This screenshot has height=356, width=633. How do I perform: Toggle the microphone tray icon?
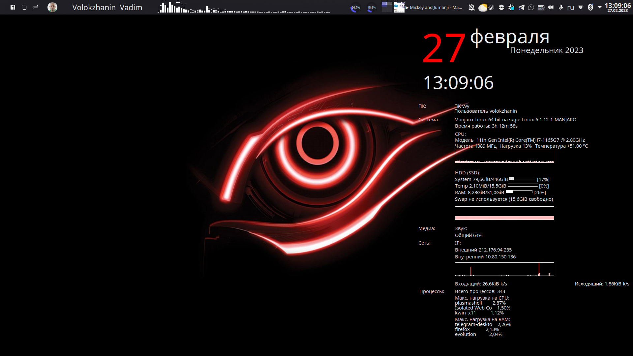[x=561, y=7]
